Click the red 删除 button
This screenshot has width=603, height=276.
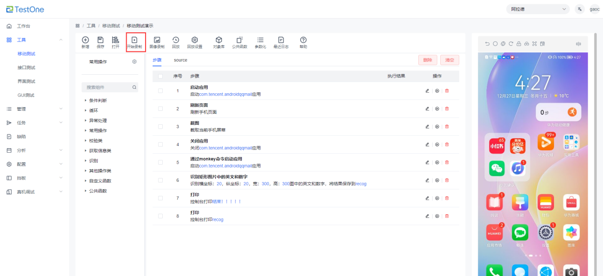pos(427,60)
